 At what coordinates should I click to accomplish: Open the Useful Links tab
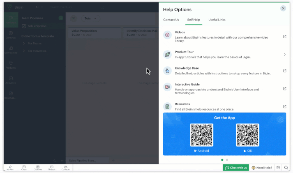pyautogui.click(x=217, y=20)
